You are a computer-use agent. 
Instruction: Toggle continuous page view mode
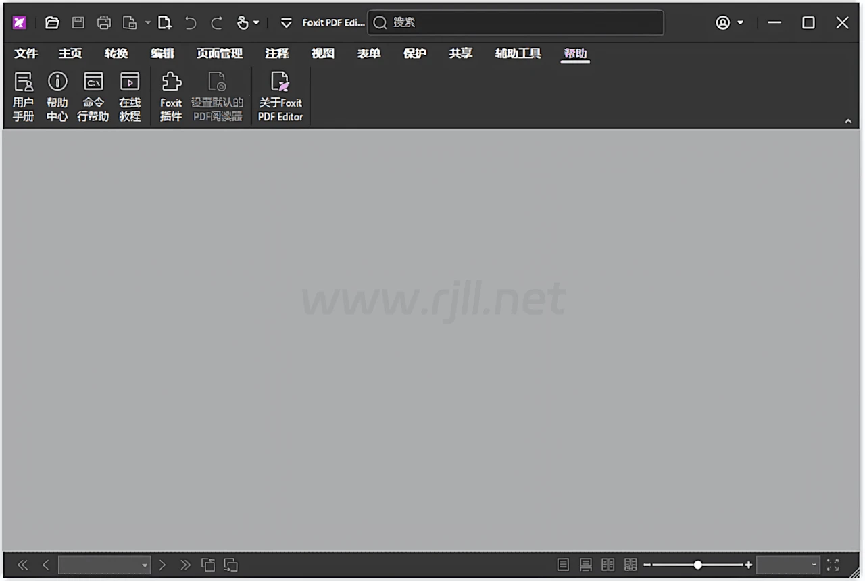586,565
